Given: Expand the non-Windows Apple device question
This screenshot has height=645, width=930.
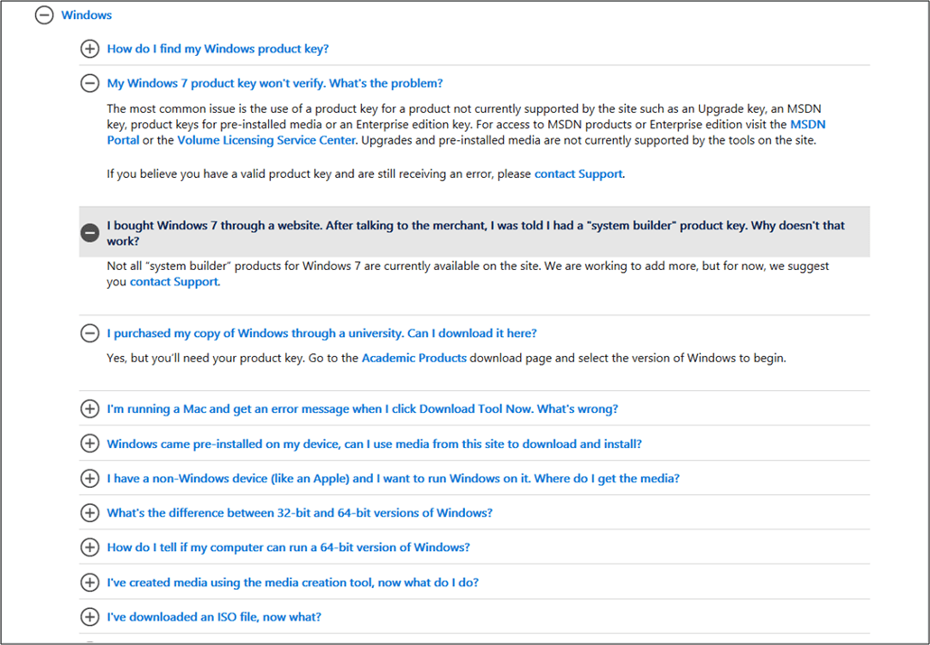Looking at the screenshot, I should coord(89,478).
